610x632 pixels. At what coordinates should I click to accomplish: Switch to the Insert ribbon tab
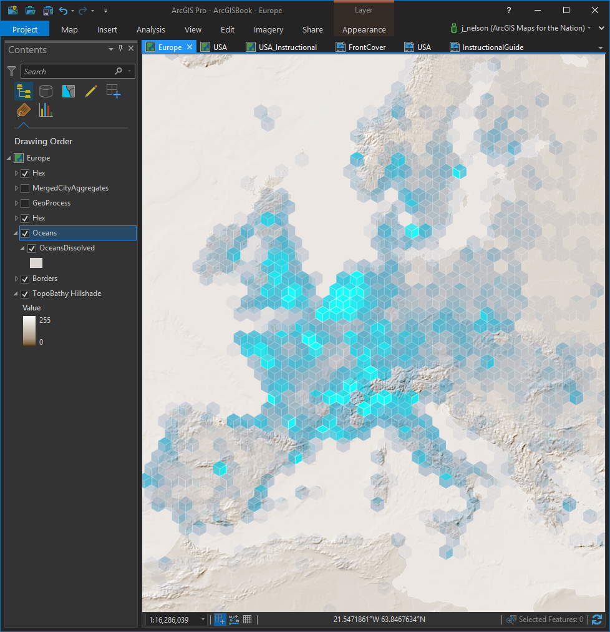tap(107, 29)
